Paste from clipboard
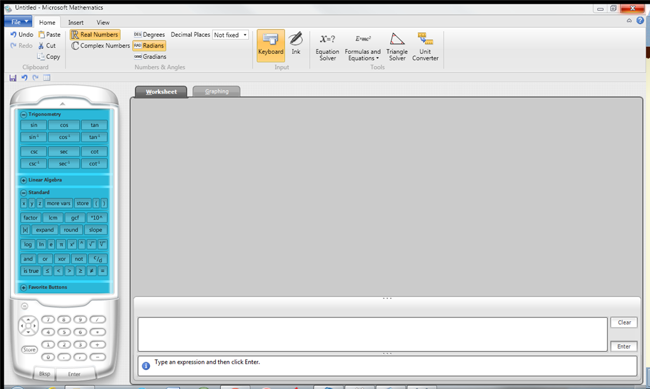 [x=50, y=34]
